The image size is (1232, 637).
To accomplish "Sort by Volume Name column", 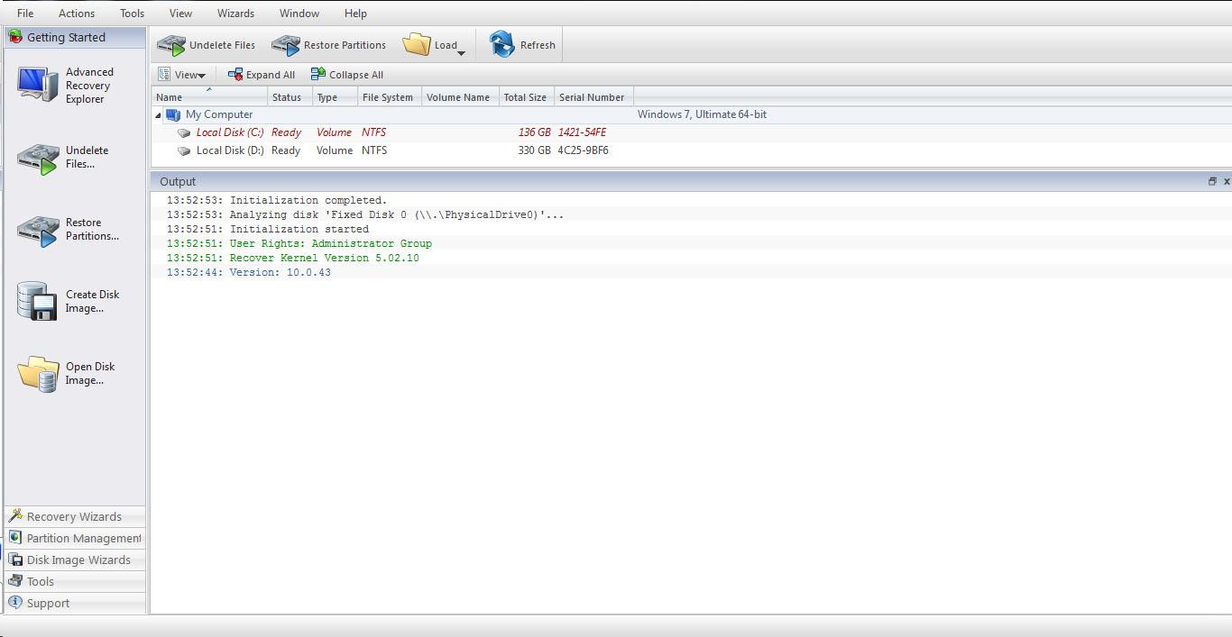I will click(x=461, y=97).
